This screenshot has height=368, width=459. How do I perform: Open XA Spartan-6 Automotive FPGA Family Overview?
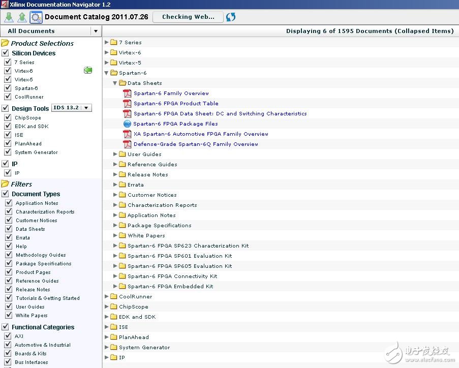point(201,134)
